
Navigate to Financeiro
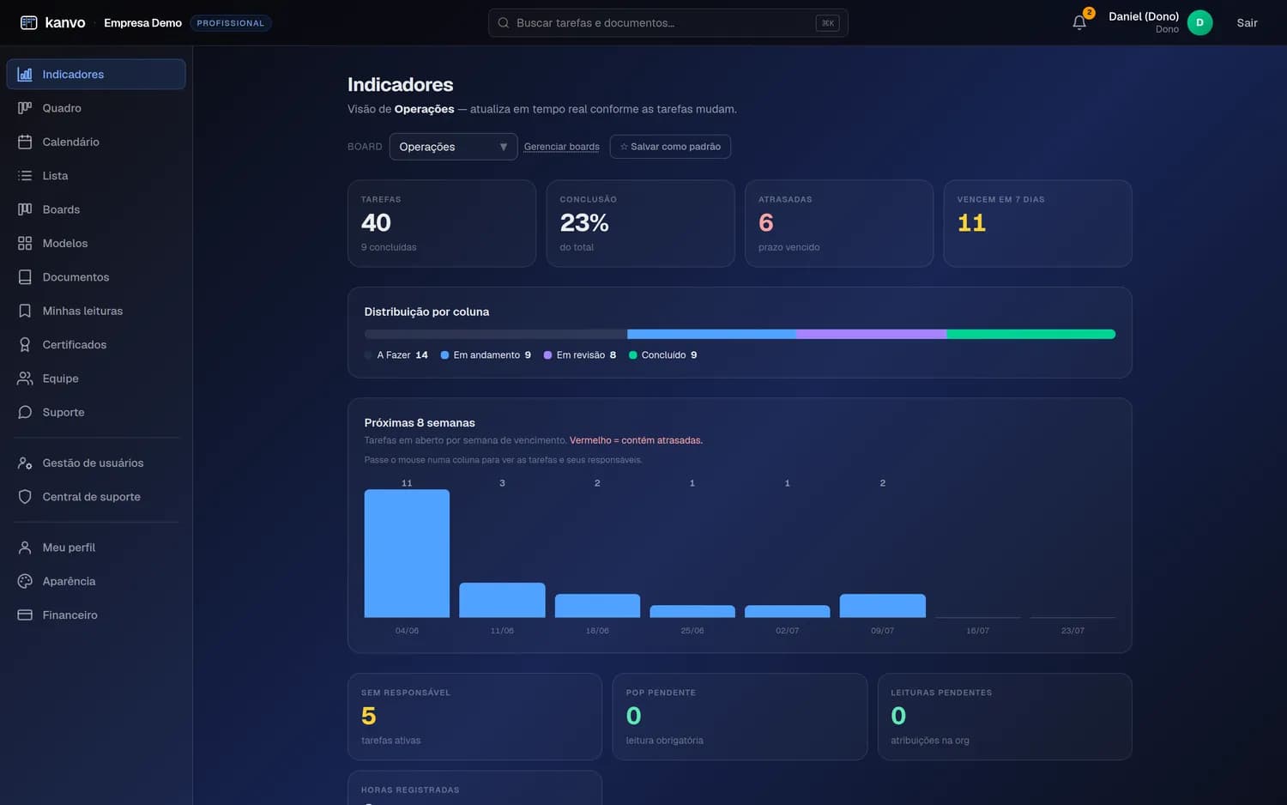(x=96, y=615)
